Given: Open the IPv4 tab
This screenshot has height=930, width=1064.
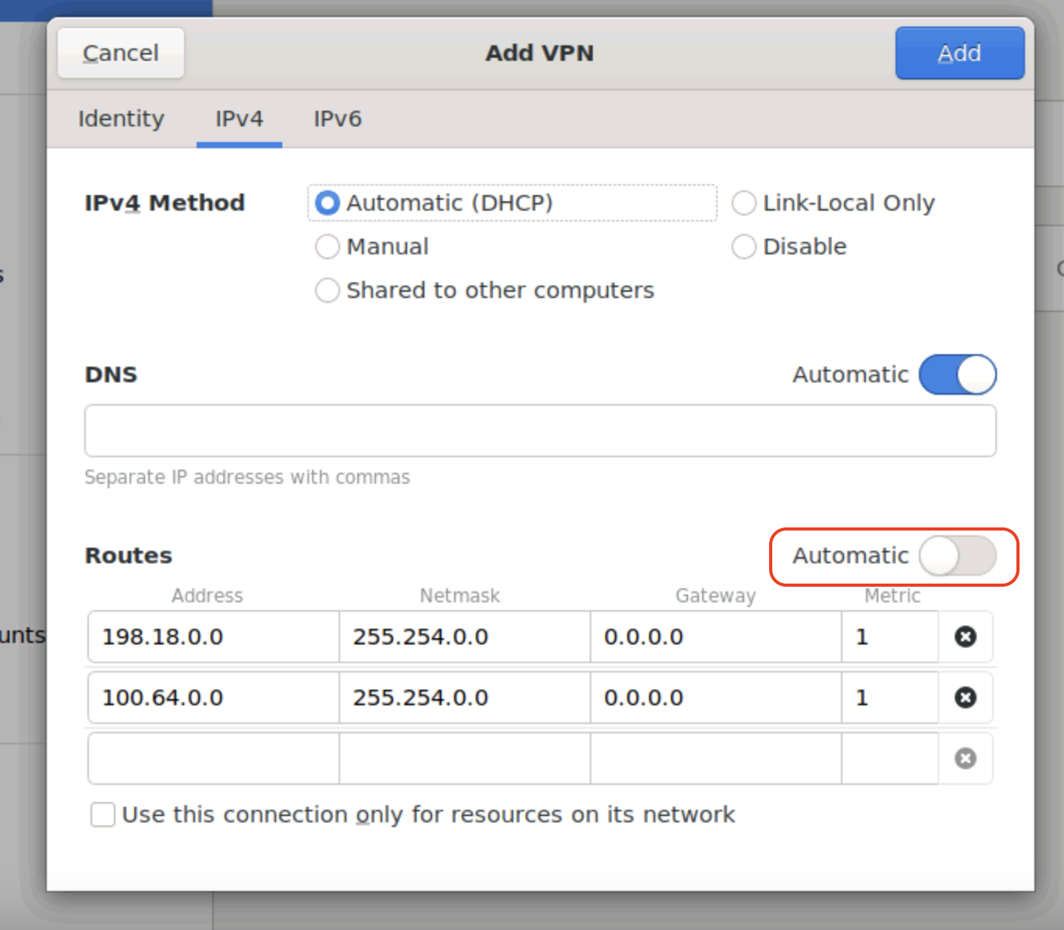Looking at the screenshot, I should pyautogui.click(x=239, y=119).
